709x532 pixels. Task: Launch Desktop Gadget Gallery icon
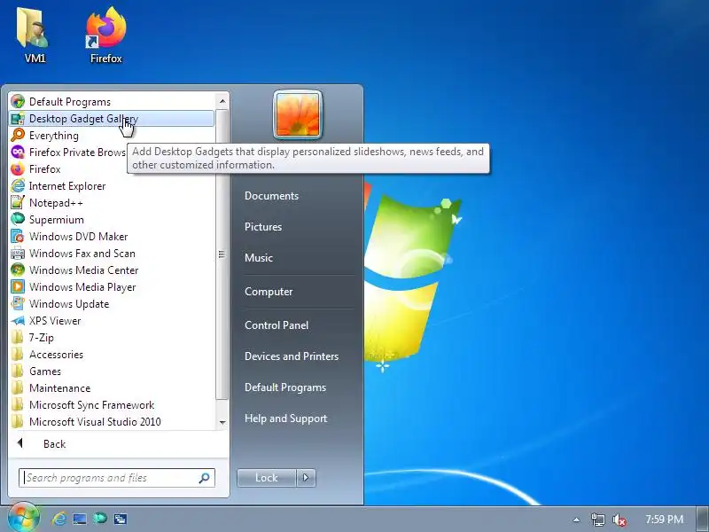(18, 119)
